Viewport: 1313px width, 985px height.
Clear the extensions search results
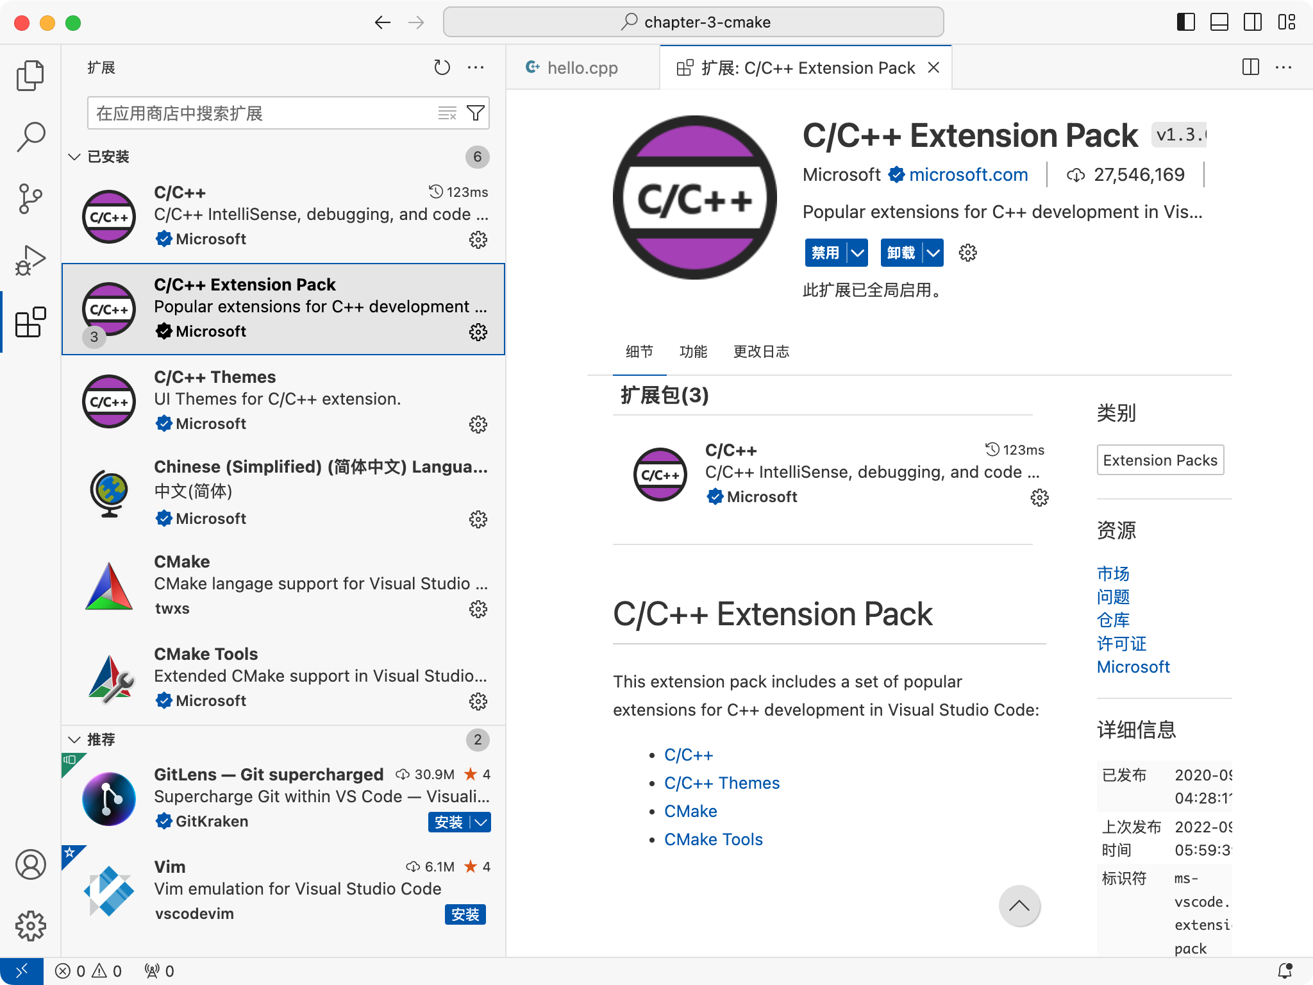pyautogui.click(x=447, y=114)
